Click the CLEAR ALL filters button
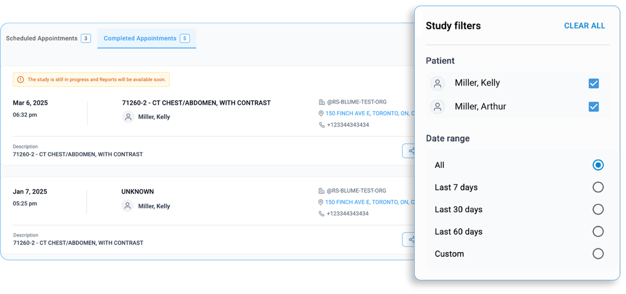Viewport: 626px width, 294px height. (584, 26)
